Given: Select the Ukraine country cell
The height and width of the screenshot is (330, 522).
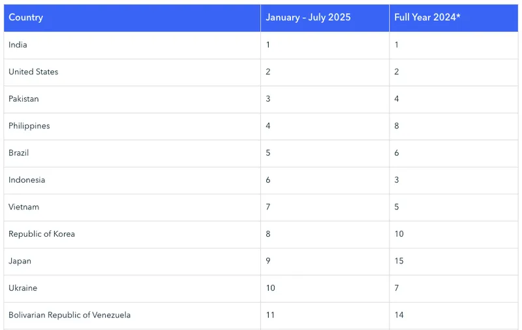Looking at the screenshot, I should coord(23,288).
